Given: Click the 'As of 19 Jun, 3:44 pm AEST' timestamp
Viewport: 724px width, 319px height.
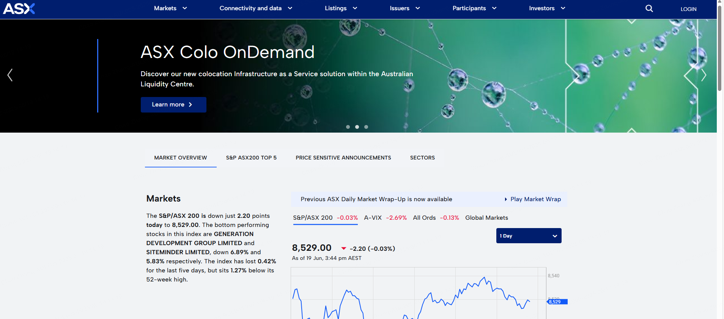Looking at the screenshot, I should [327, 258].
